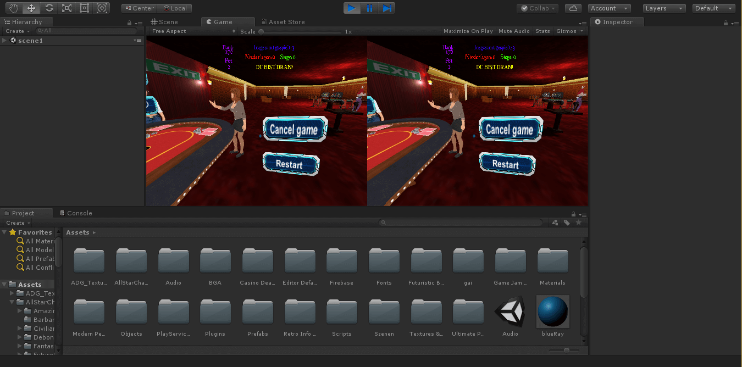Open Hierarchy Create dropdown
The image size is (742, 367).
[x=18, y=31]
